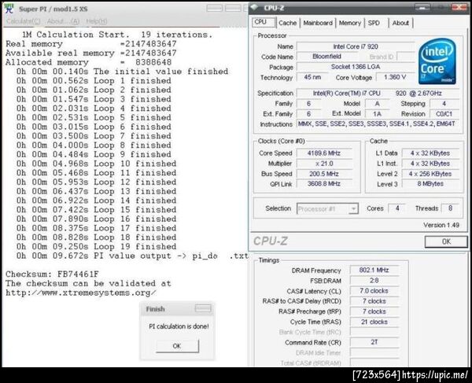Switch to the About tab in CPU-Z
Image resolution: width=472 pixels, height=383 pixels.
pyautogui.click(x=400, y=23)
